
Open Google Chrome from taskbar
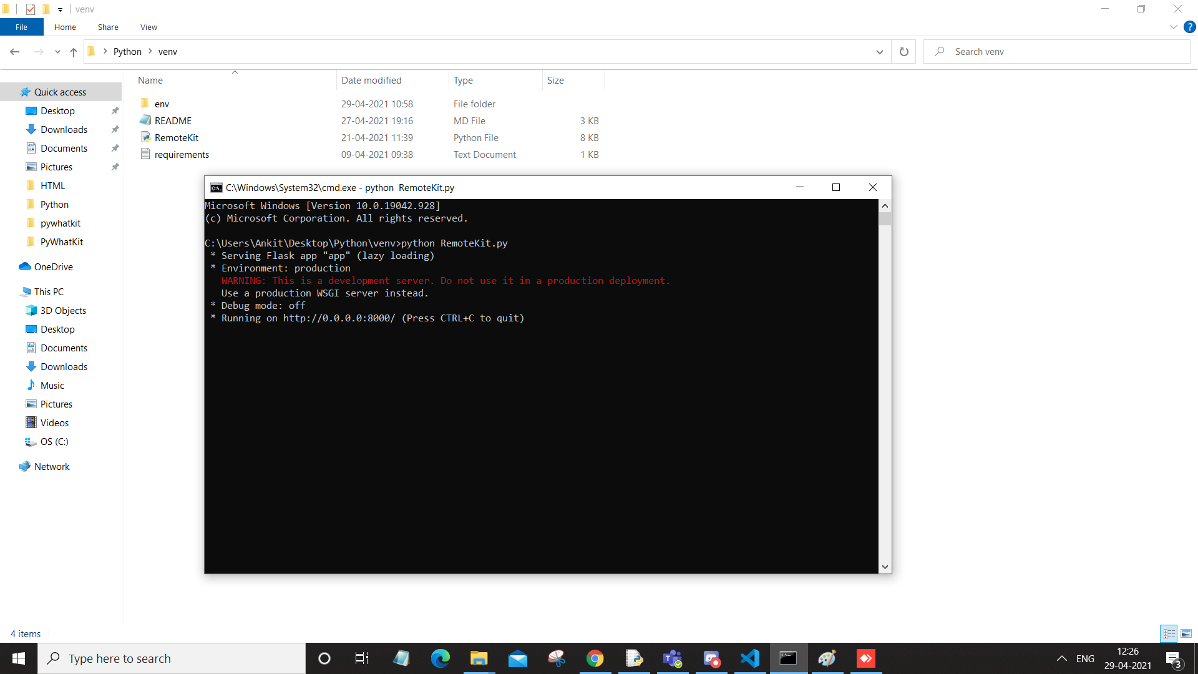click(595, 658)
